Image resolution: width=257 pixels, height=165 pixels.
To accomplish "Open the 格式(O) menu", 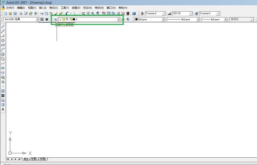I will [x=54, y=8].
